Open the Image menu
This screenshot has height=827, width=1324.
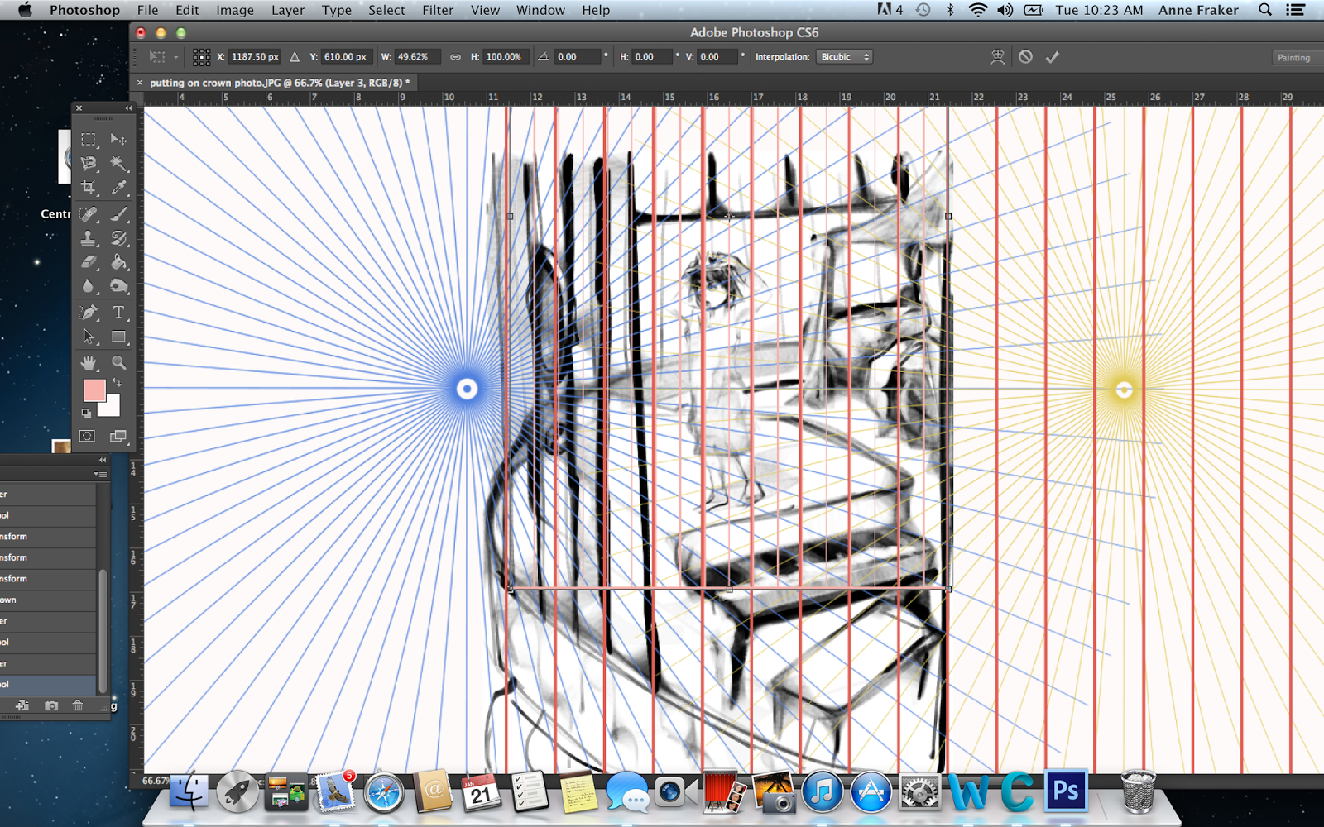(235, 10)
